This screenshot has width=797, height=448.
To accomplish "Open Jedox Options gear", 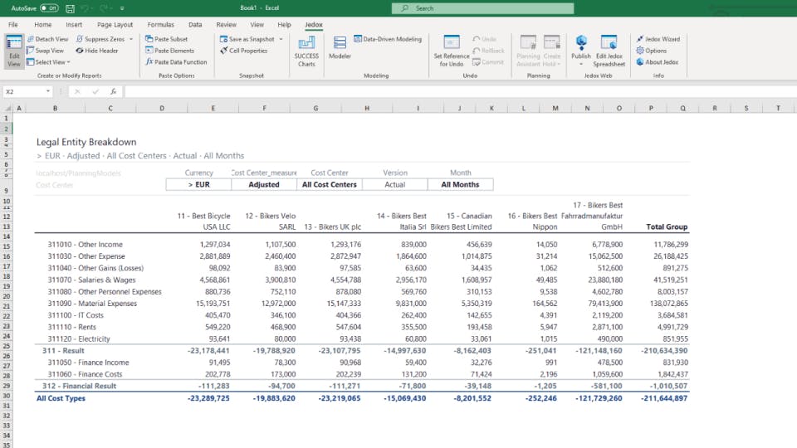I will pyautogui.click(x=640, y=51).
